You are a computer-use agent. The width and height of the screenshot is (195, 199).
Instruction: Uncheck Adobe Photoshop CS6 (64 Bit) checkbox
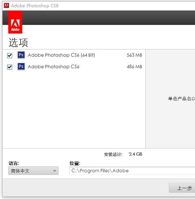click(10, 55)
